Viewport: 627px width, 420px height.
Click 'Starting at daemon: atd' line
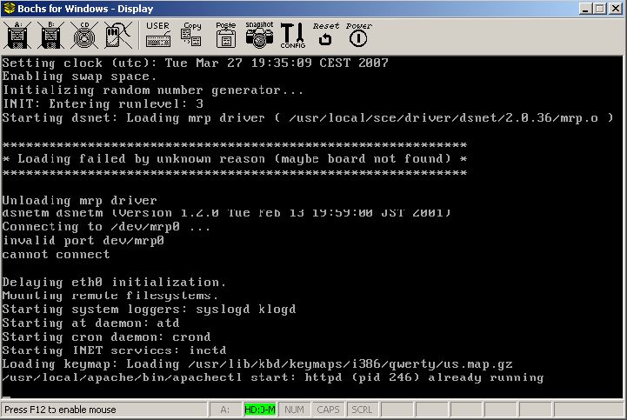point(90,323)
